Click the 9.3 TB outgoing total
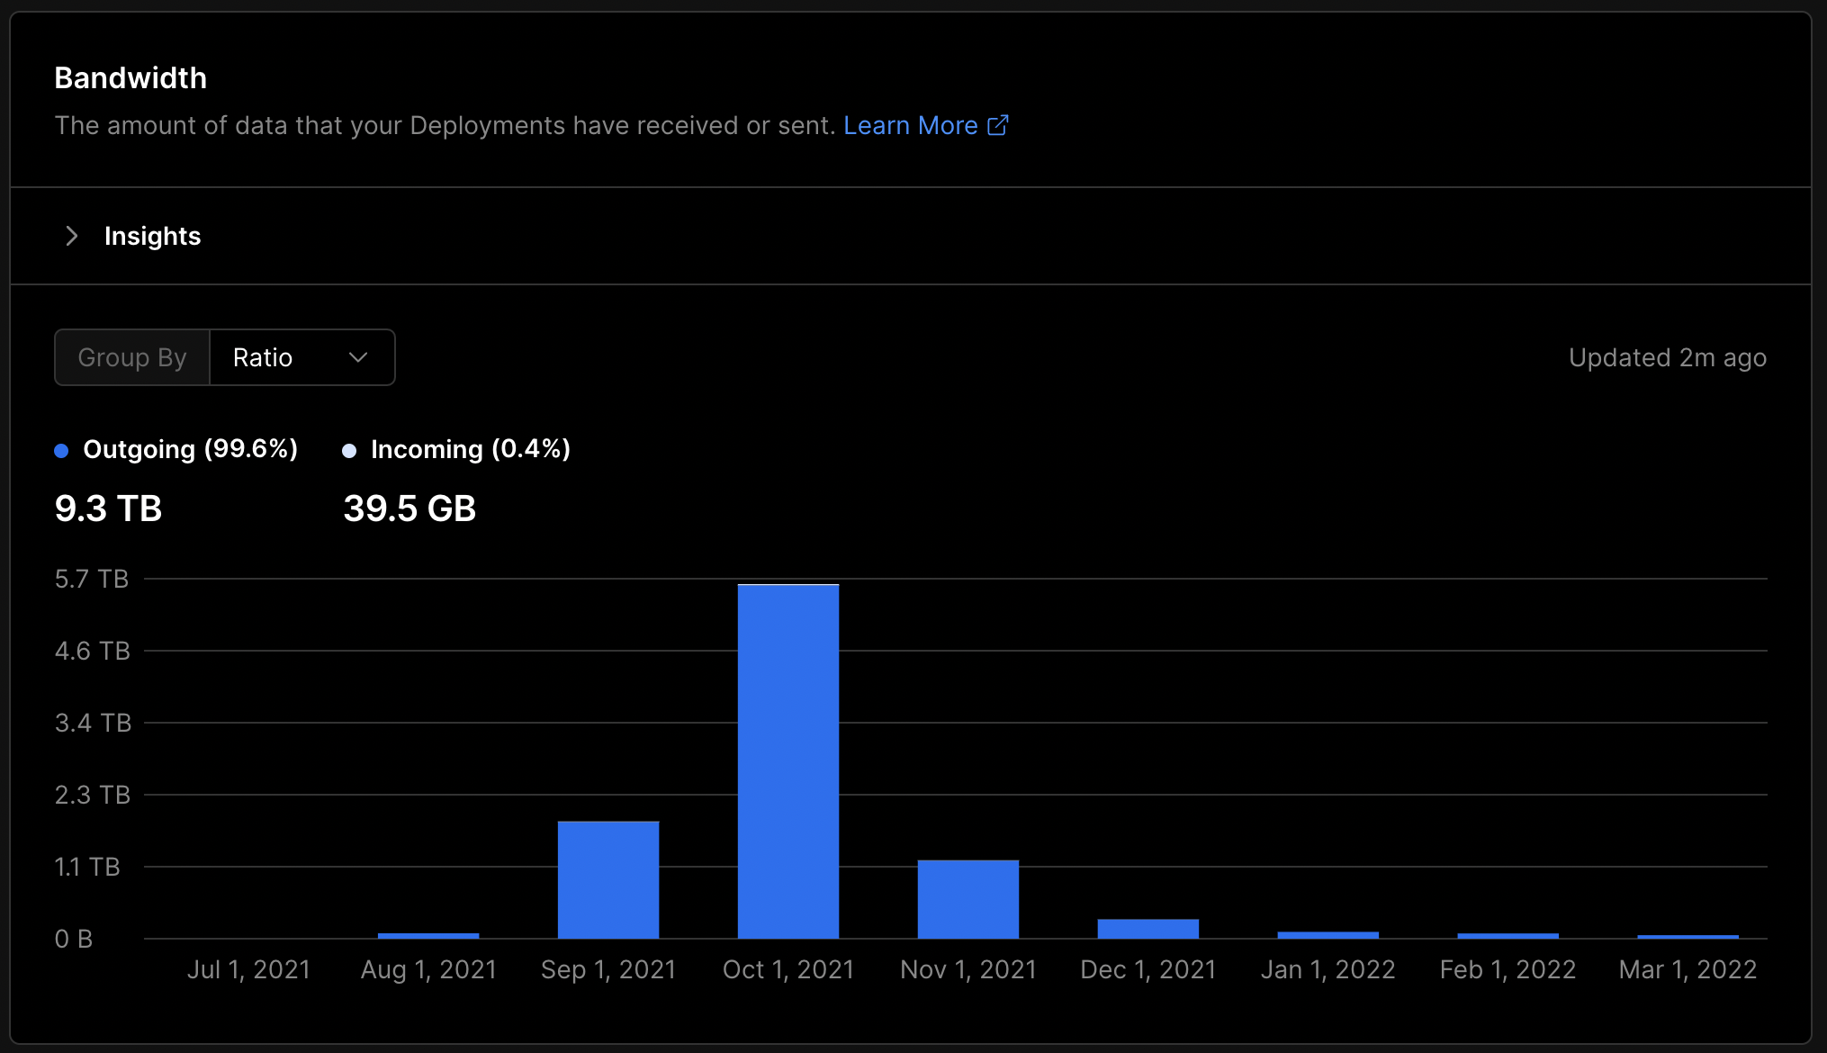This screenshot has width=1827, height=1053. click(108, 508)
